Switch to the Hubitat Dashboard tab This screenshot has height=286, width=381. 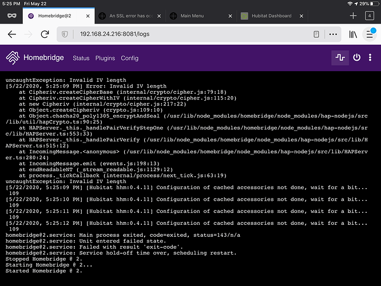[x=271, y=16]
